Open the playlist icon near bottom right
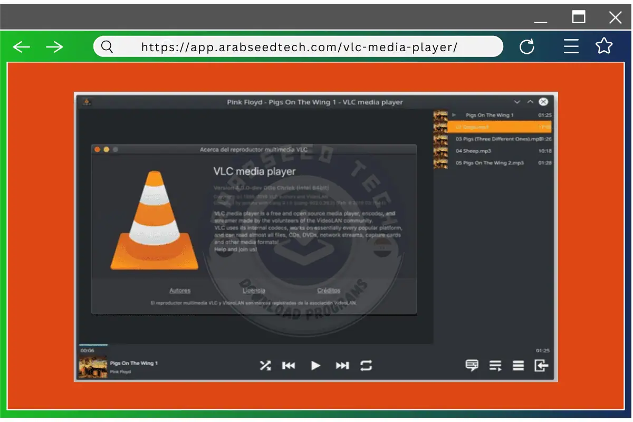 [x=495, y=365]
